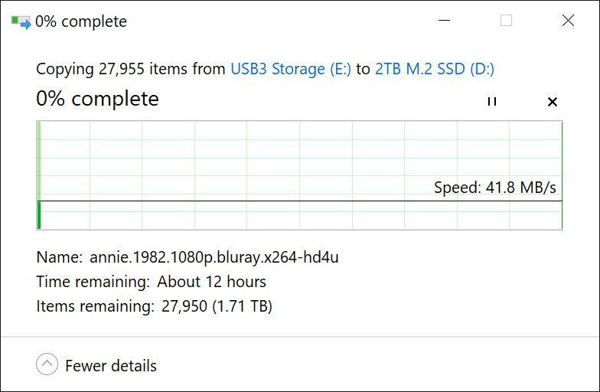Click the 0% complete window title text

pyautogui.click(x=81, y=21)
